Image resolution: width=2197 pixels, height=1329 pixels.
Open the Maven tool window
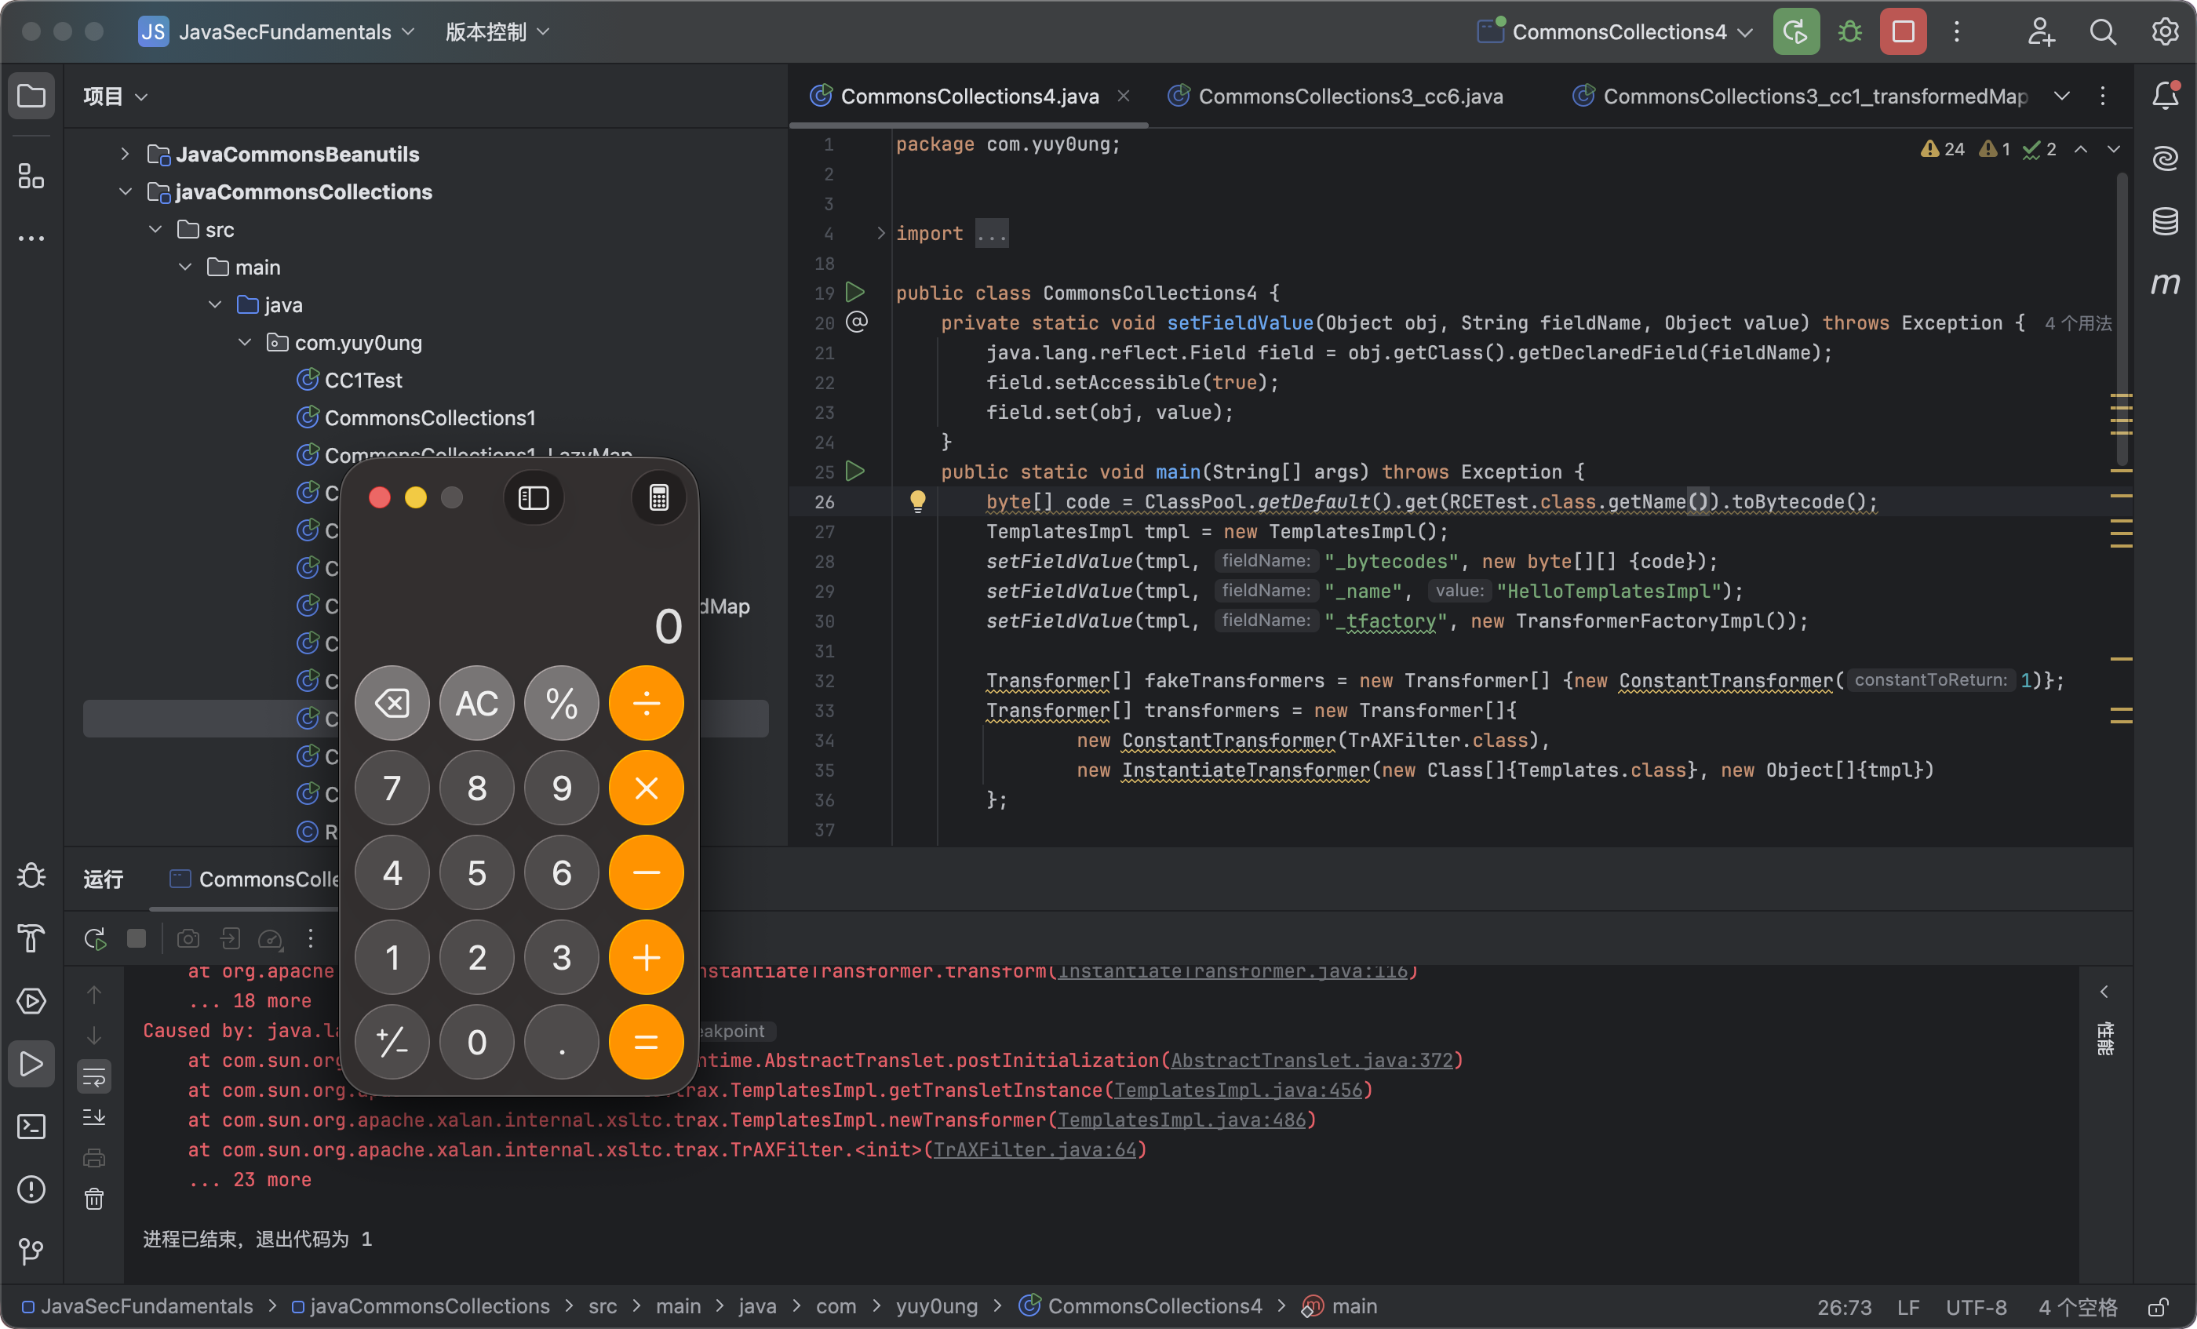tap(2165, 283)
